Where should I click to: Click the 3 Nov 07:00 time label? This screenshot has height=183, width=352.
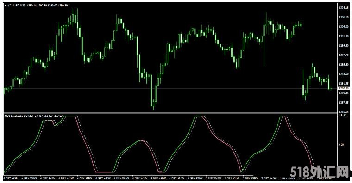(139, 178)
